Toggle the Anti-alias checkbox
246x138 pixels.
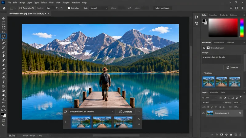point(69,8)
